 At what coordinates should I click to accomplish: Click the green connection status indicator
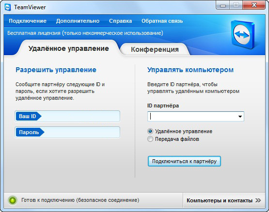point(13,200)
